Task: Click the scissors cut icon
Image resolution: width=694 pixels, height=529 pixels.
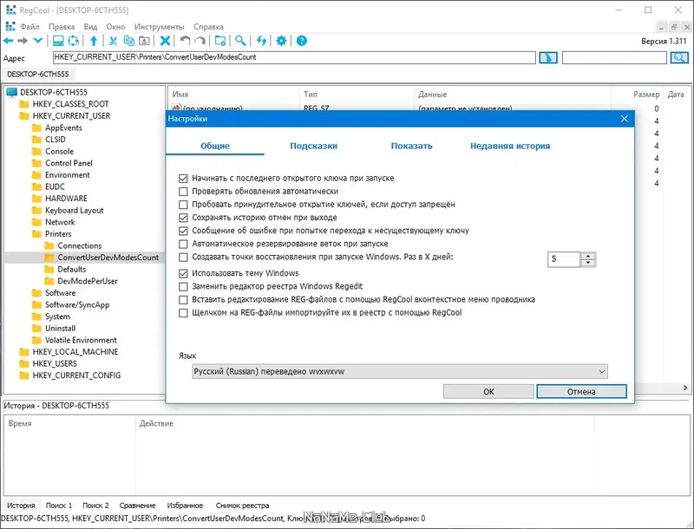Action: click(114, 41)
